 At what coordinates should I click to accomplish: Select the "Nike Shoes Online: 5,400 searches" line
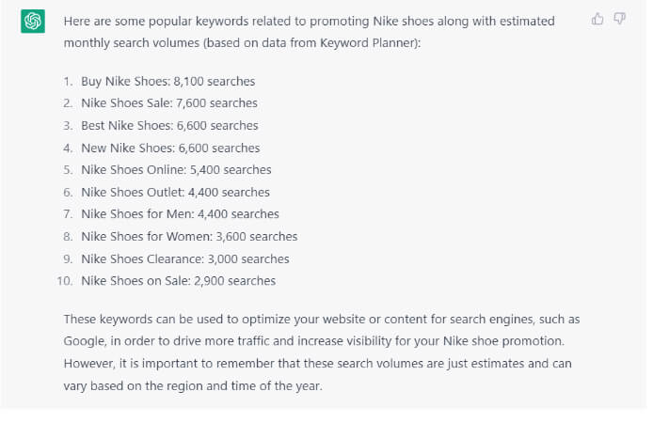tap(176, 170)
